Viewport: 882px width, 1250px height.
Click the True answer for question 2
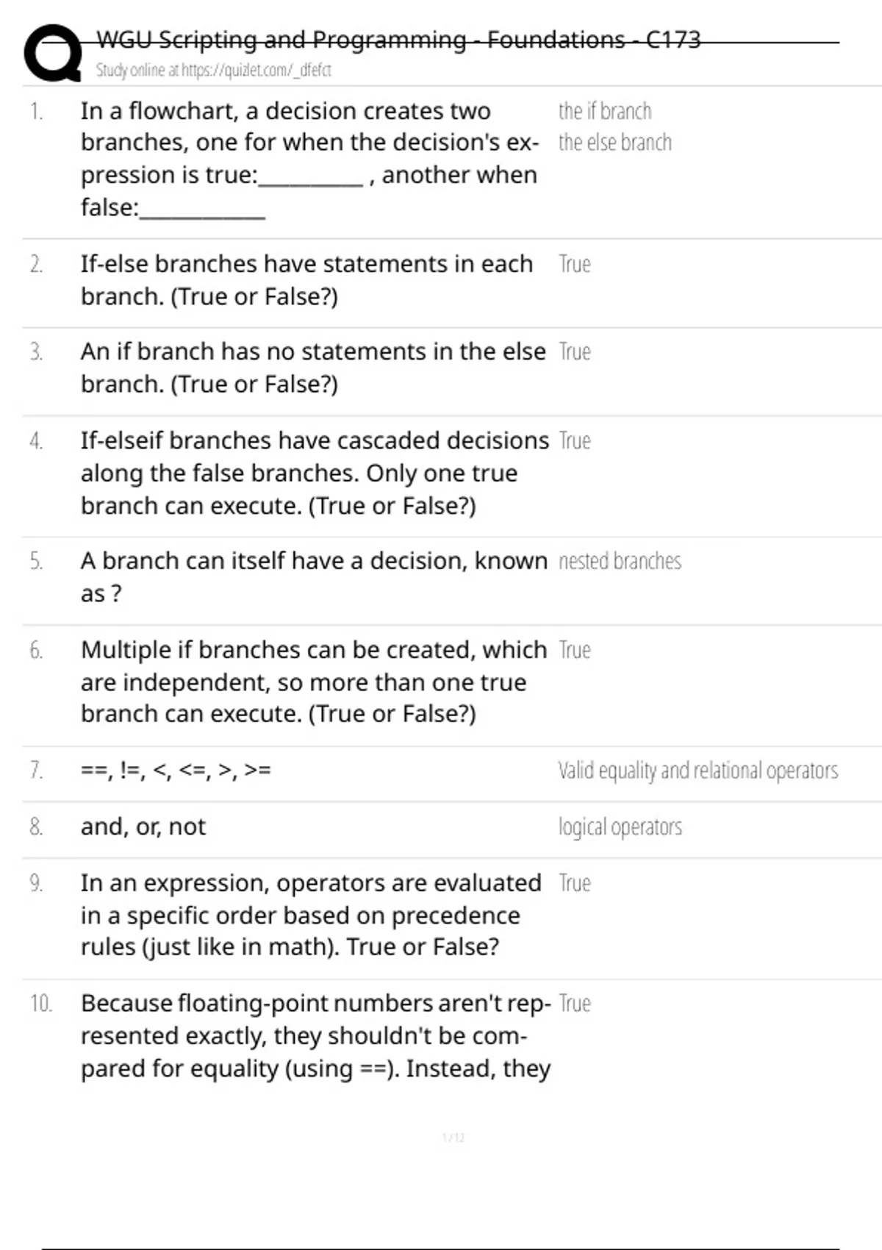pyautogui.click(x=575, y=264)
